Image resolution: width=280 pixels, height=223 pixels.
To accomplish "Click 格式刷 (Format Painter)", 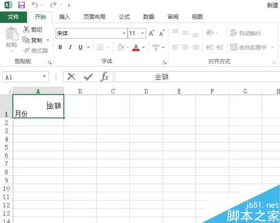I will (x=35, y=50).
